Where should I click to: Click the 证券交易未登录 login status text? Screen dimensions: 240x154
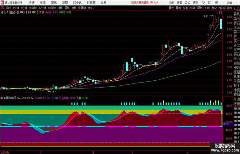coord(140,3)
